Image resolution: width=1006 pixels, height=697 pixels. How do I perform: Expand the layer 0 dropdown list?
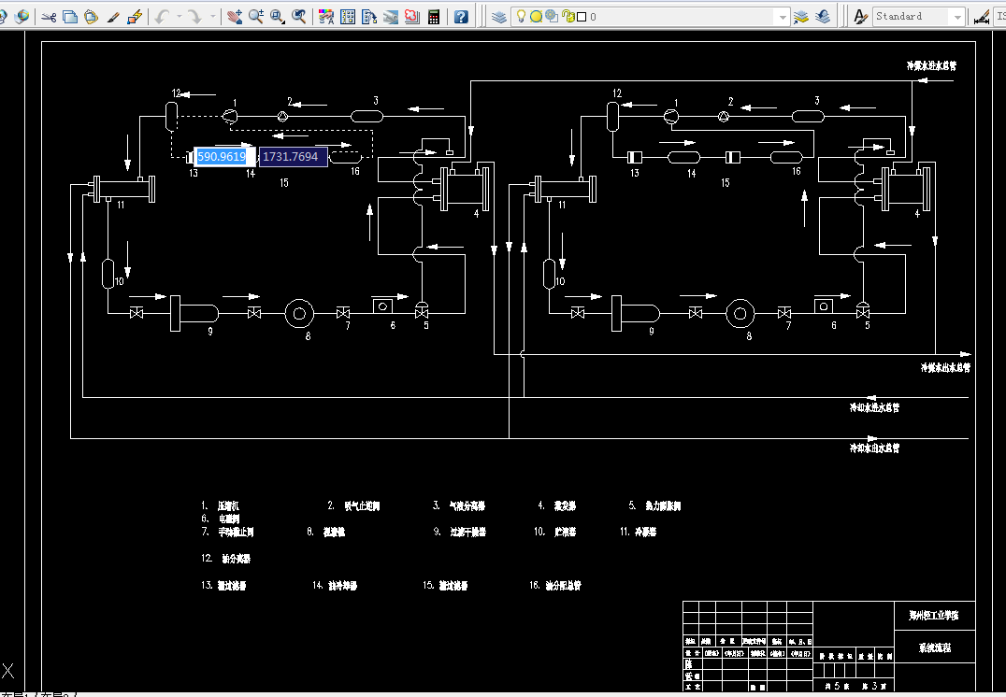point(782,18)
